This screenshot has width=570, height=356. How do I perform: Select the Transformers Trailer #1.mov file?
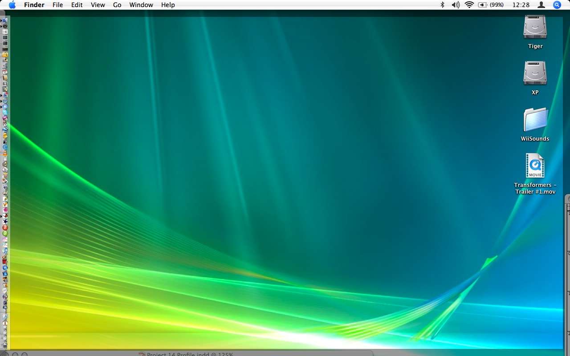pos(535,167)
